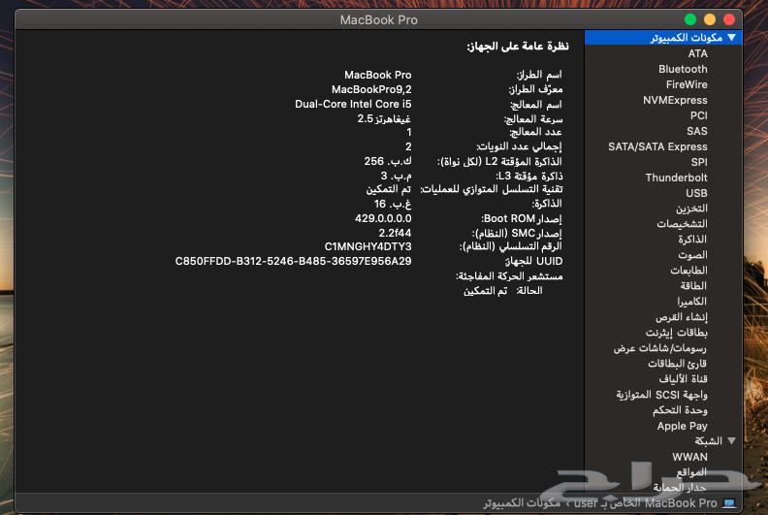
Task: Open the FireWire hardware section
Action: (x=687, y=84)
